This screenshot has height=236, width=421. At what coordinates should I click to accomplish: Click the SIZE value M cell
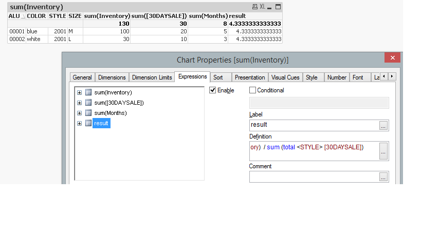tap(75, 31)
